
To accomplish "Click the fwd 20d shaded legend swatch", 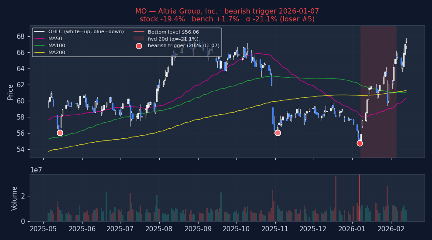I will [x=139, y=39].
